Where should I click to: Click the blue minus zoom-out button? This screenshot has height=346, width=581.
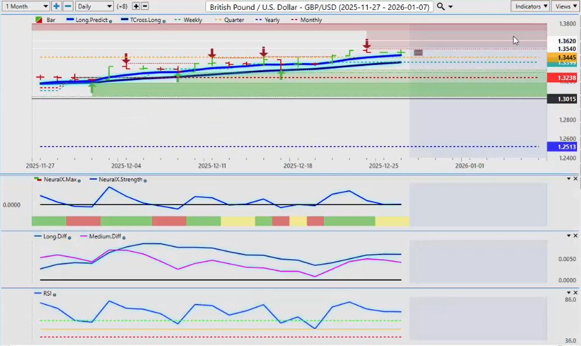pyautogui.click(x=68, y=6)
